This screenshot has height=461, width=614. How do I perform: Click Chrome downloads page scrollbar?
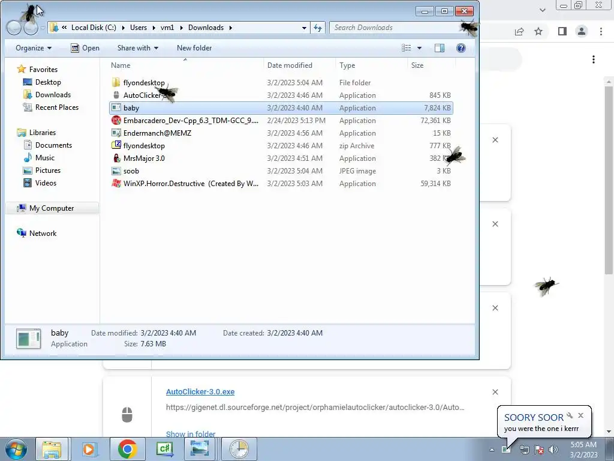click(x=609, y=180)
